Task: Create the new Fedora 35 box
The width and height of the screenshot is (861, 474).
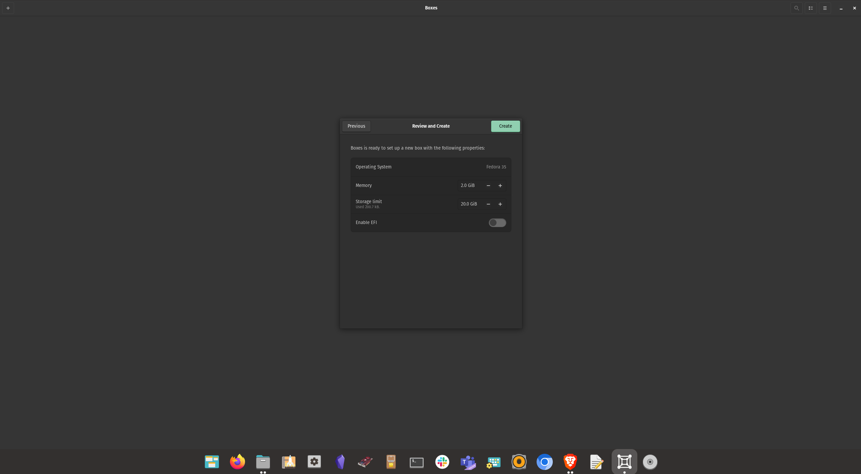Action: tap(505, 126)
